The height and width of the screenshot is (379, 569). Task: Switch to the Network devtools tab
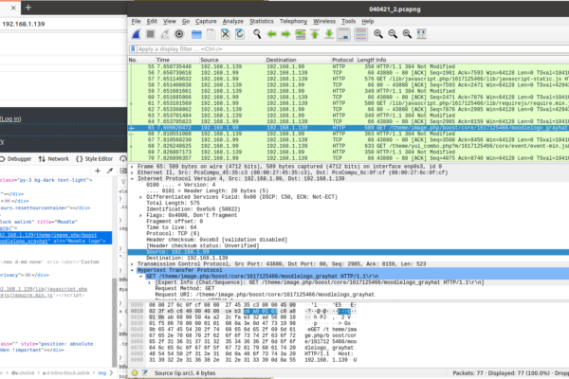point(54,159)
